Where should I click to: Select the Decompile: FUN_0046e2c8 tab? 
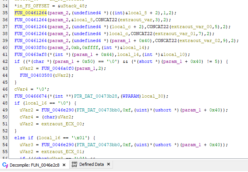point(34,165)
